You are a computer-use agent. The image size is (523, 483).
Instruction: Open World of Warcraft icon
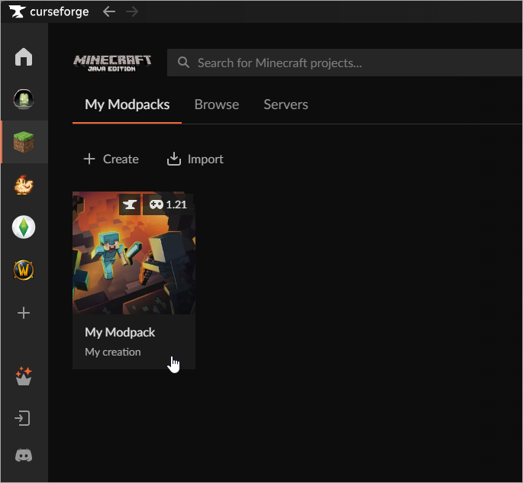click(24, 270)
